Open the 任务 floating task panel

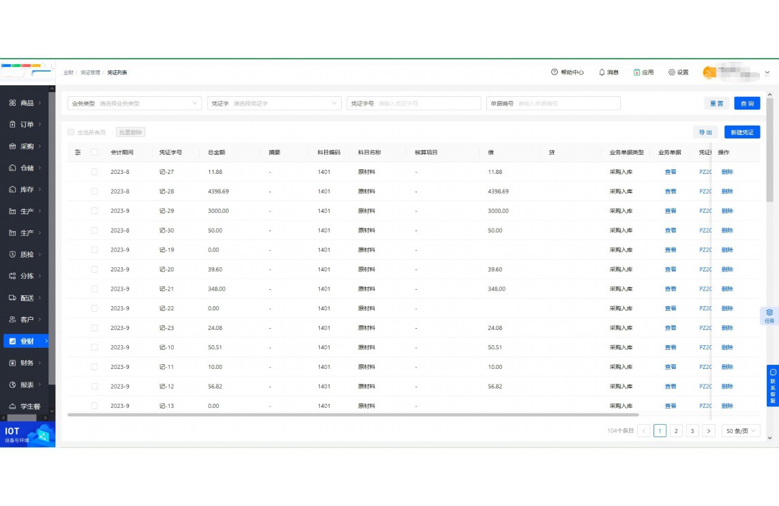point(769,316)
